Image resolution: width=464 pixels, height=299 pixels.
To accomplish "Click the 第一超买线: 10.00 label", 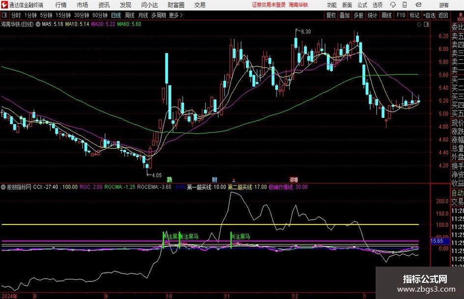I will (x=206, y=187).
